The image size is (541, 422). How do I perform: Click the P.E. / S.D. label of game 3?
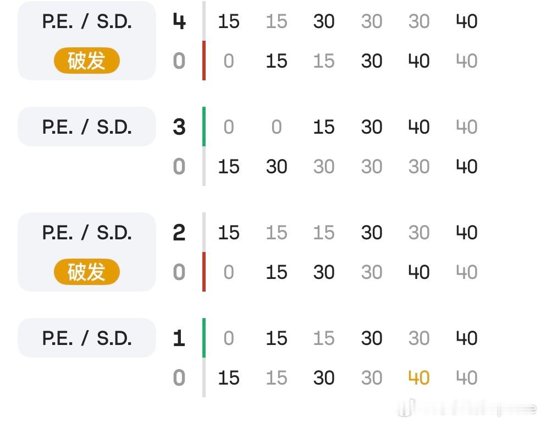point(86,127)
